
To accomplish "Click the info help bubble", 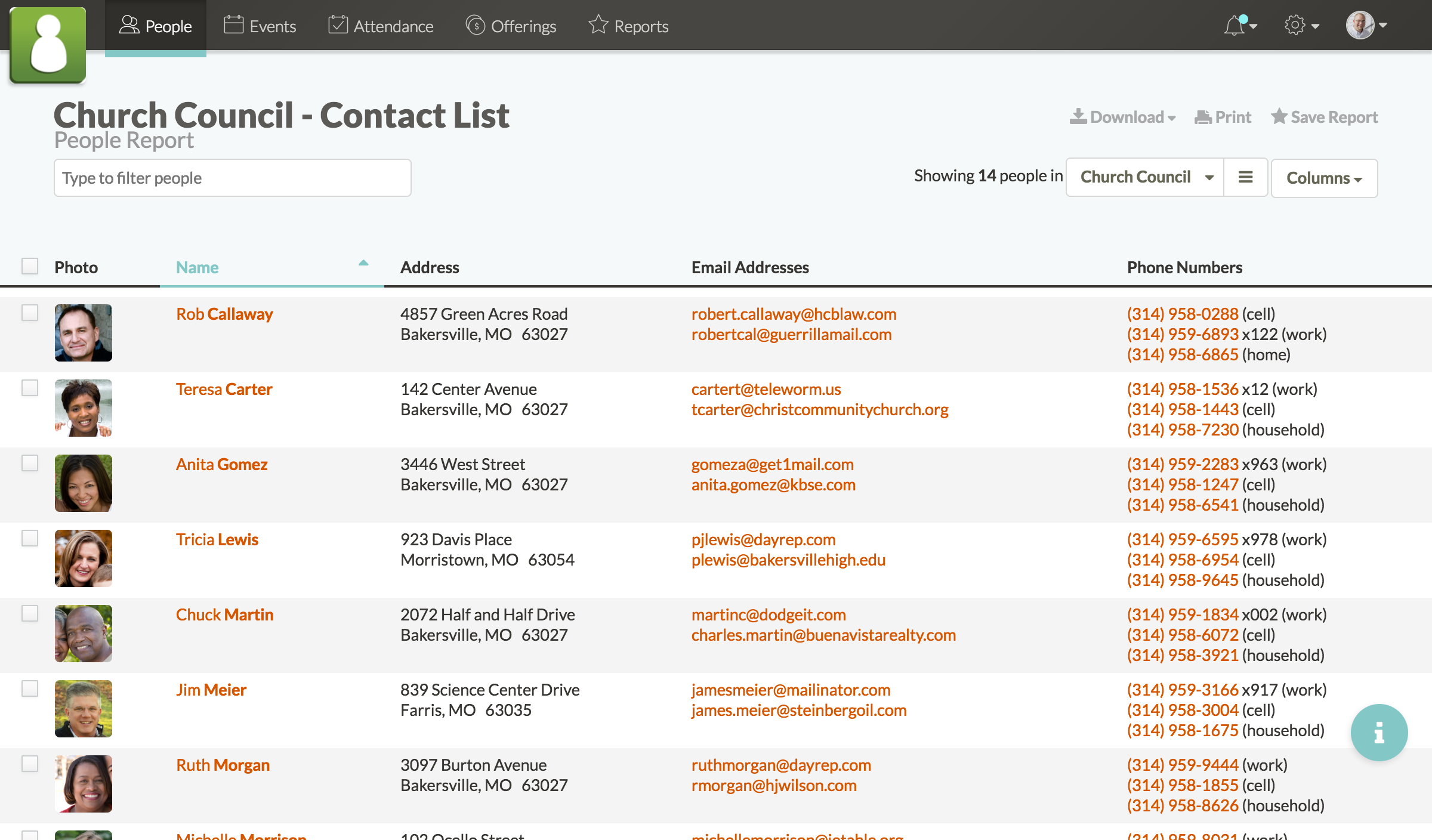I will 1379,732.
